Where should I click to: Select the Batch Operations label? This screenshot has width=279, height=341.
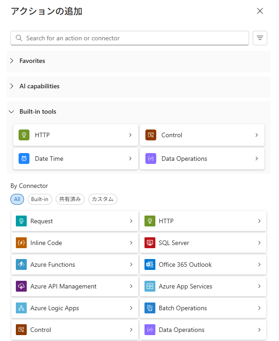(183, 308)
